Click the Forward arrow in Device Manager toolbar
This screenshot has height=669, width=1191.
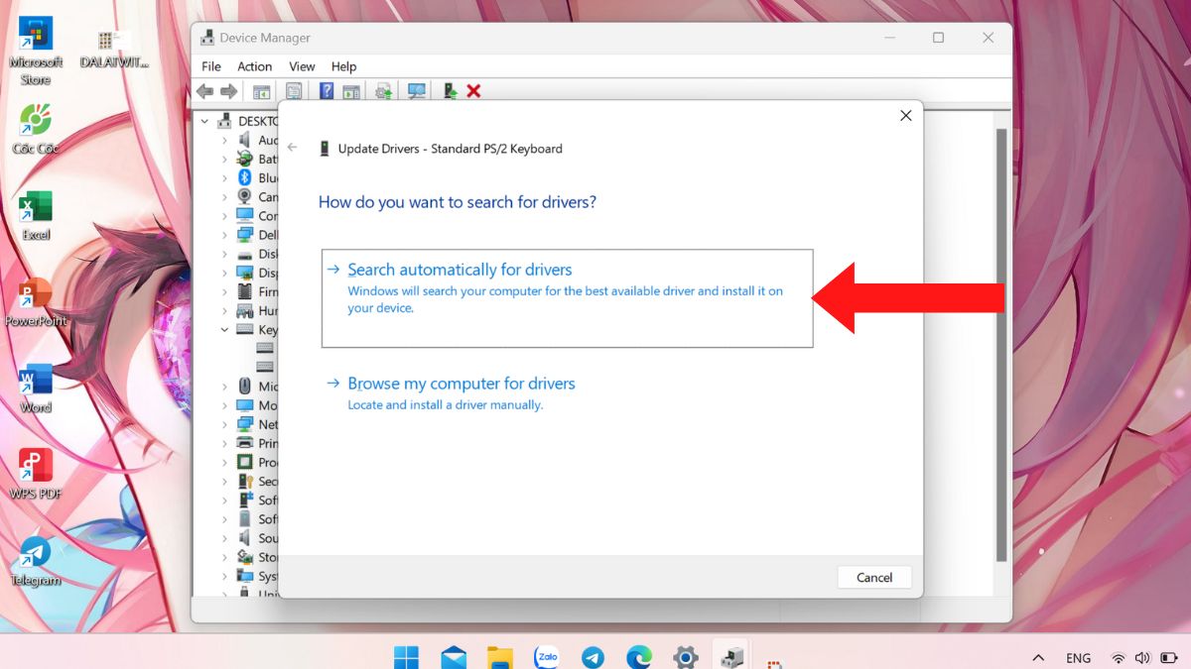[x=228, y=91]
